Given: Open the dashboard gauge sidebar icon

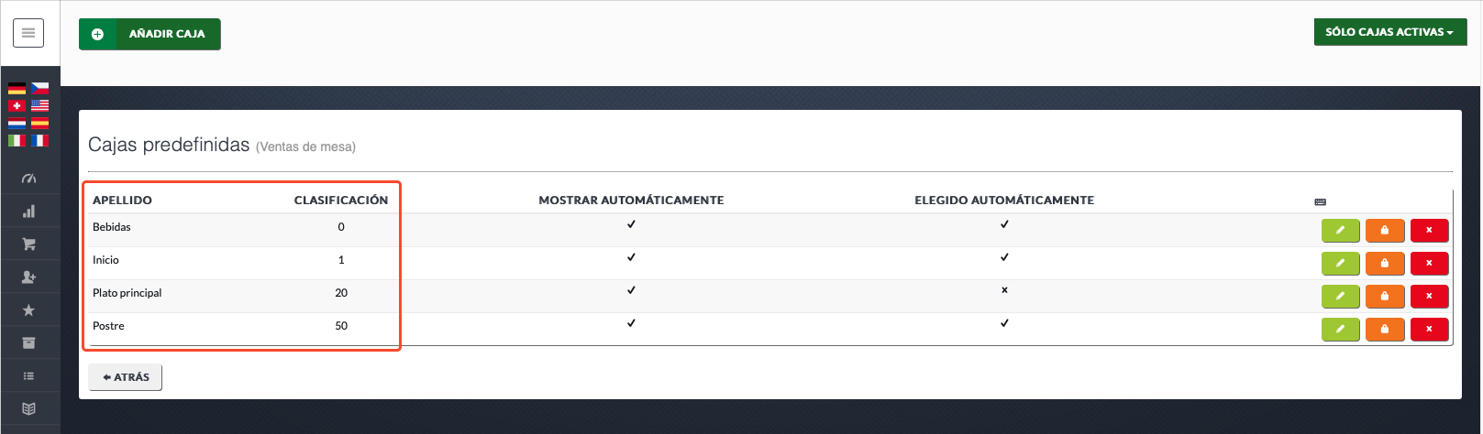Looking at the screenshot, I should click(28, 179).
